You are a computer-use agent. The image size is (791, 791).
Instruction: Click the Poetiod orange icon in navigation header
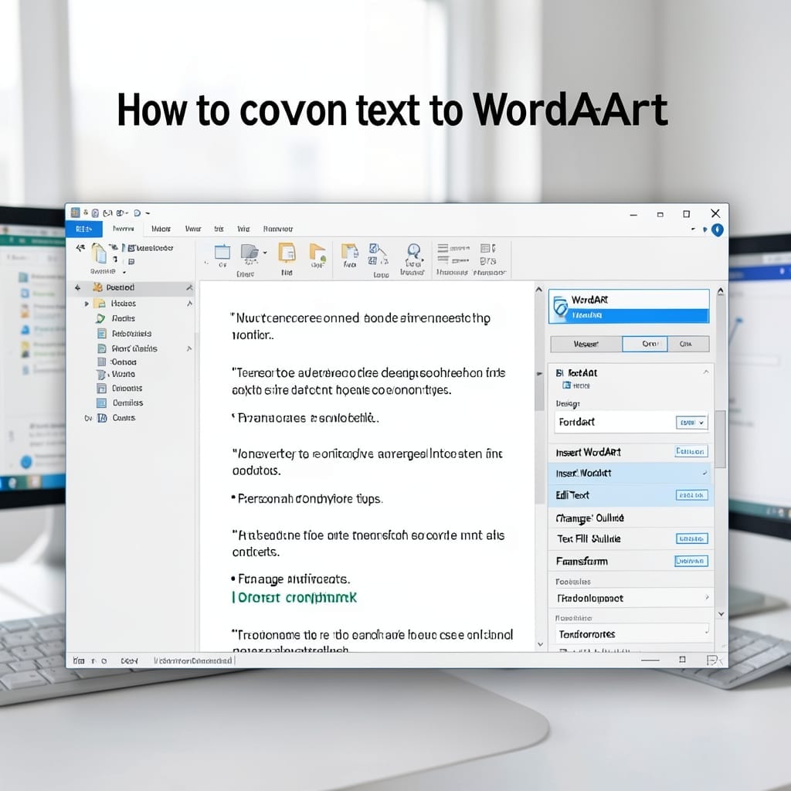pos(97,287)
